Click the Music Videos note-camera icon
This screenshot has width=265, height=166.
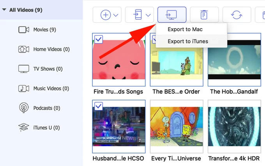click(x=24, y=88)
